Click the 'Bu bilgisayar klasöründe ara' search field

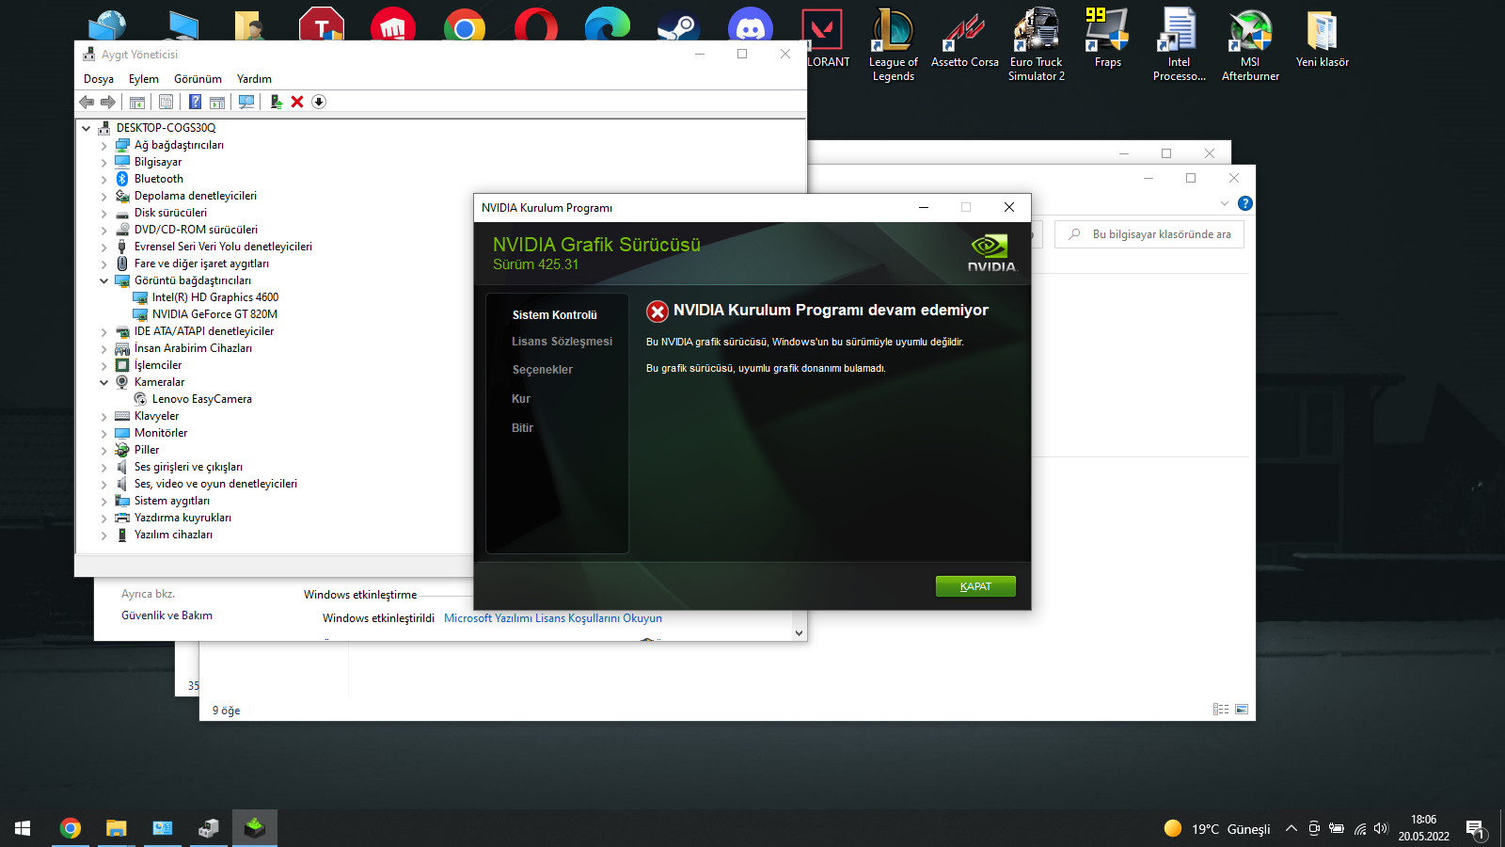click(1149, 234)
